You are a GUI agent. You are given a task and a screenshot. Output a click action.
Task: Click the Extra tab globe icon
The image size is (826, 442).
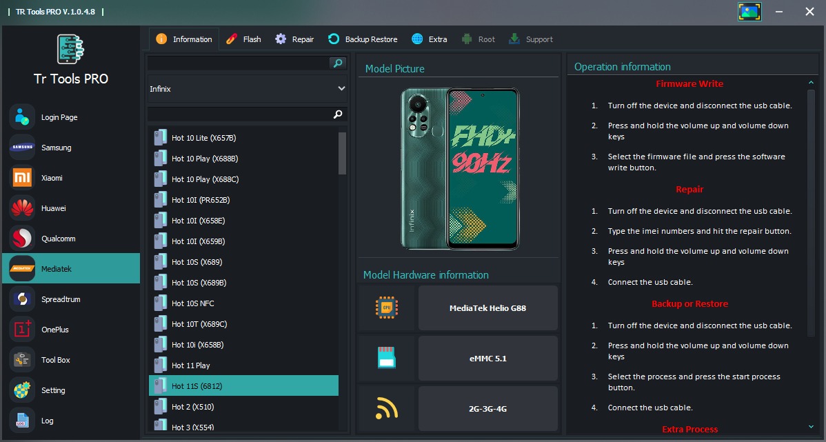tap(417, 39)
